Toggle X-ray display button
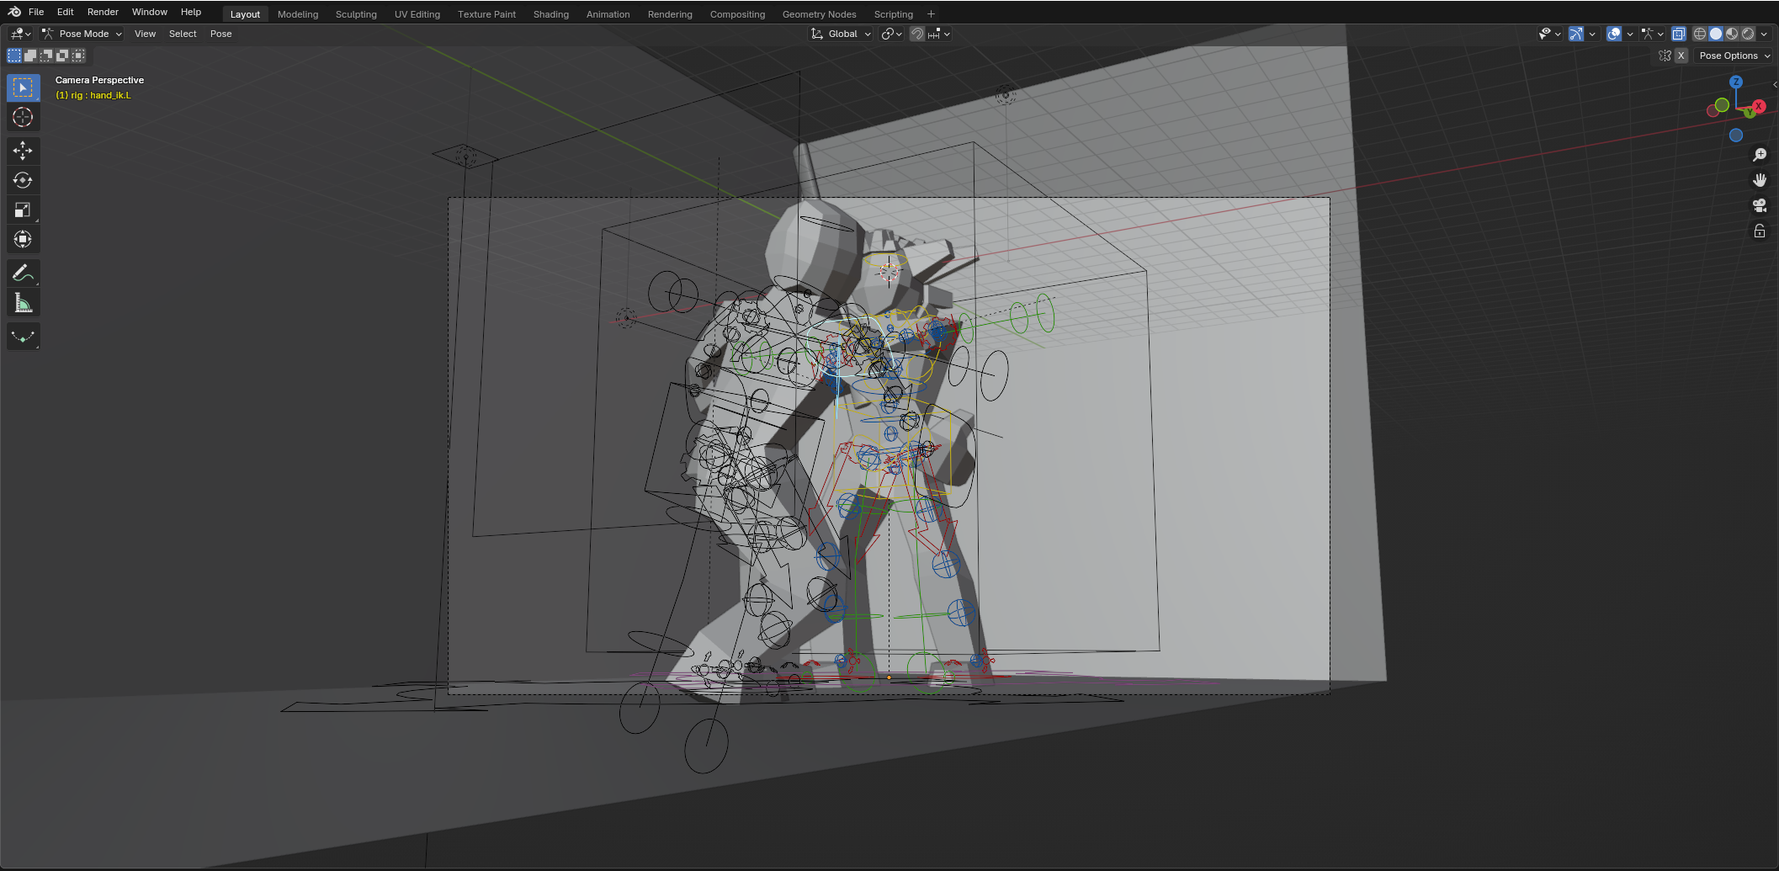 click(1678, 34)
